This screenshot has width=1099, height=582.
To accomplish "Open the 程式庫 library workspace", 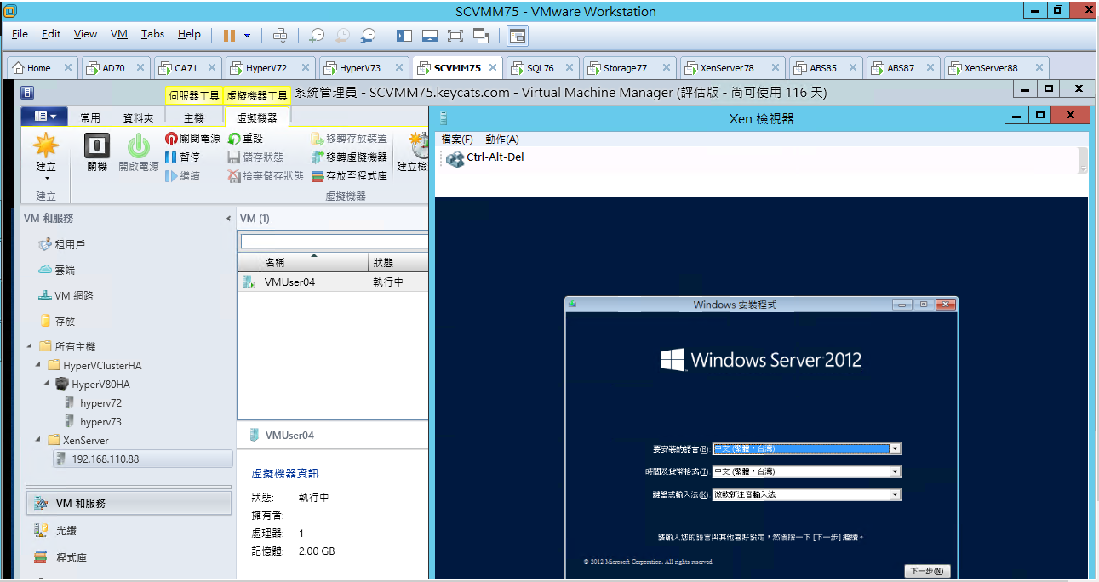I will point(129,557).
